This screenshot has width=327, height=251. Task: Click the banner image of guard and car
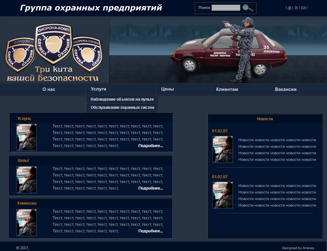218,50
